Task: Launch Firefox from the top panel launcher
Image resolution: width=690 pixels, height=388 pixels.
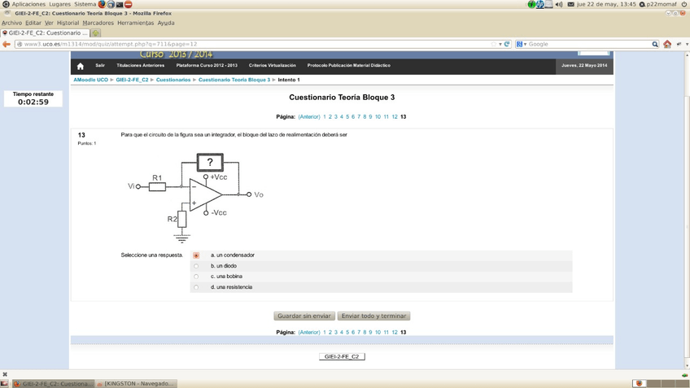Action: coord(102,4)
